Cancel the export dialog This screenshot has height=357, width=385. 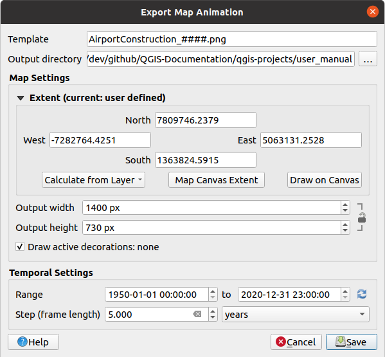[x=296, y=342]
